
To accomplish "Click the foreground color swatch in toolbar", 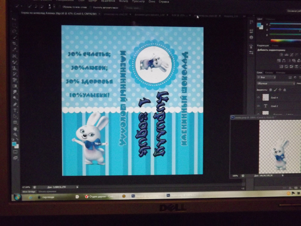I will 14,143.
